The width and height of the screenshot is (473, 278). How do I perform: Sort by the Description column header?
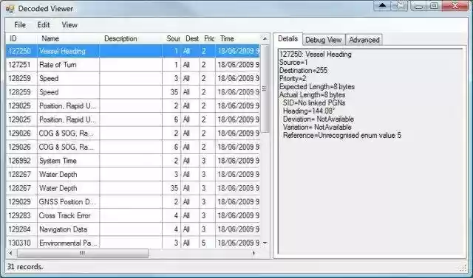pyautogui.click(x=131, y=38)
